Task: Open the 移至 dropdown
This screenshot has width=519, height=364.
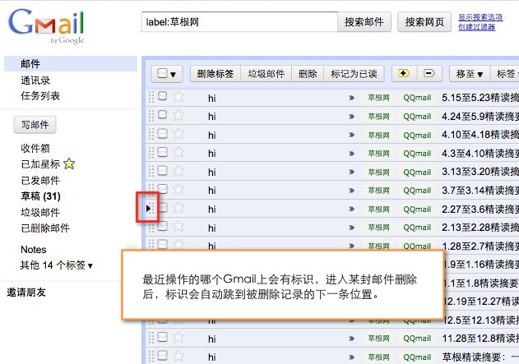Action: pyautogui.click(x=470, y=73)
